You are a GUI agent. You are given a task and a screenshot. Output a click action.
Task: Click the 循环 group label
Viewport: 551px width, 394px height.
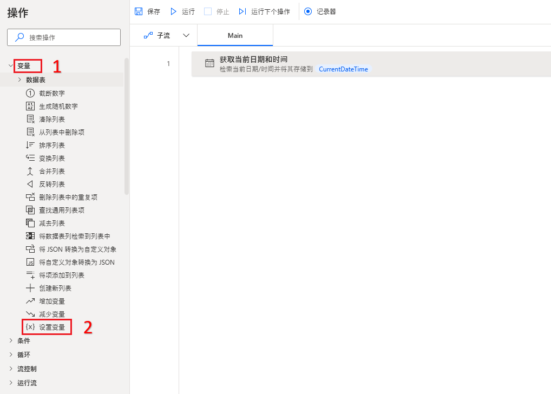click(24, 354)
